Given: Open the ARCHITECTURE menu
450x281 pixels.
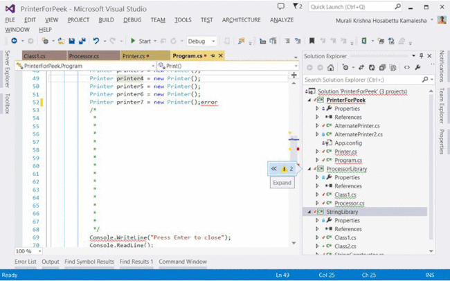Looking at the screenshot, I should (x=242, y=20).
